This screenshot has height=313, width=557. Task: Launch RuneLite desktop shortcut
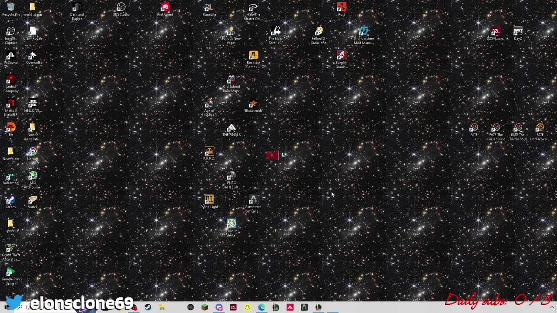pyautogui.click(x=209, y=9)
